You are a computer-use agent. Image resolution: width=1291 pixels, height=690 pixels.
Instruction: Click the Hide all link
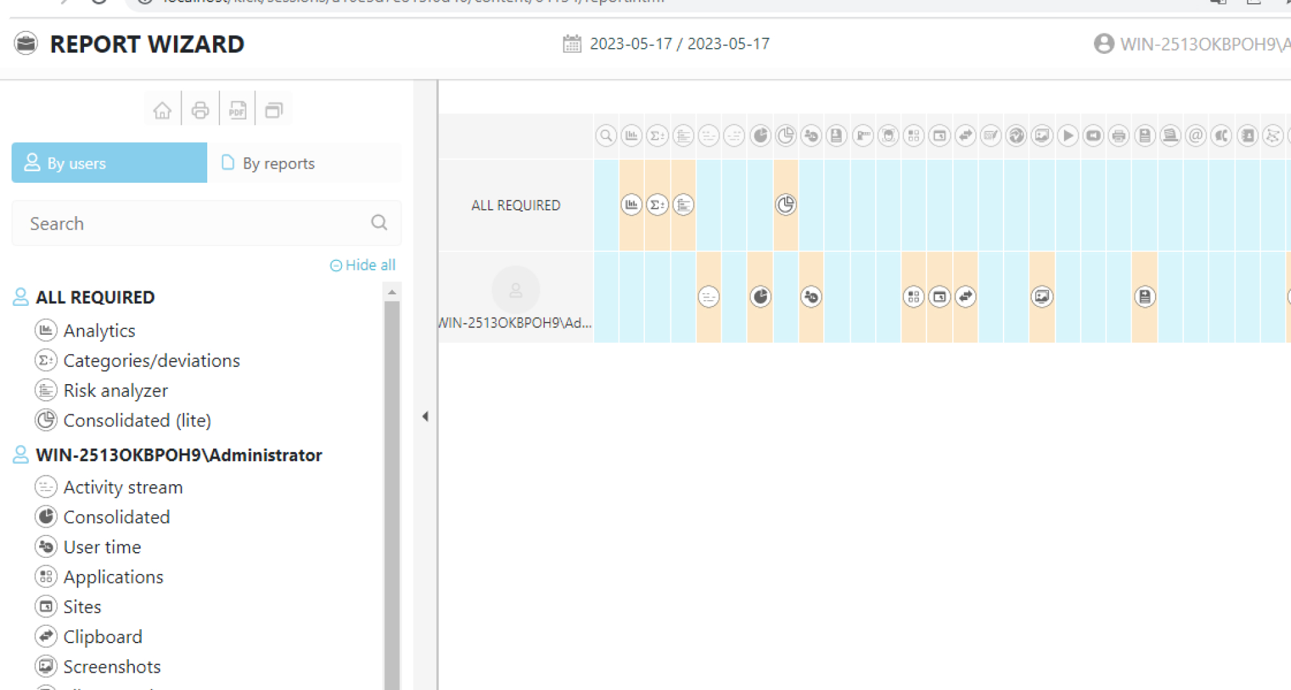[x=363, y=265]
